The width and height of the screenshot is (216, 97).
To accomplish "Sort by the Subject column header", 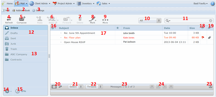I will pos(64,28).
